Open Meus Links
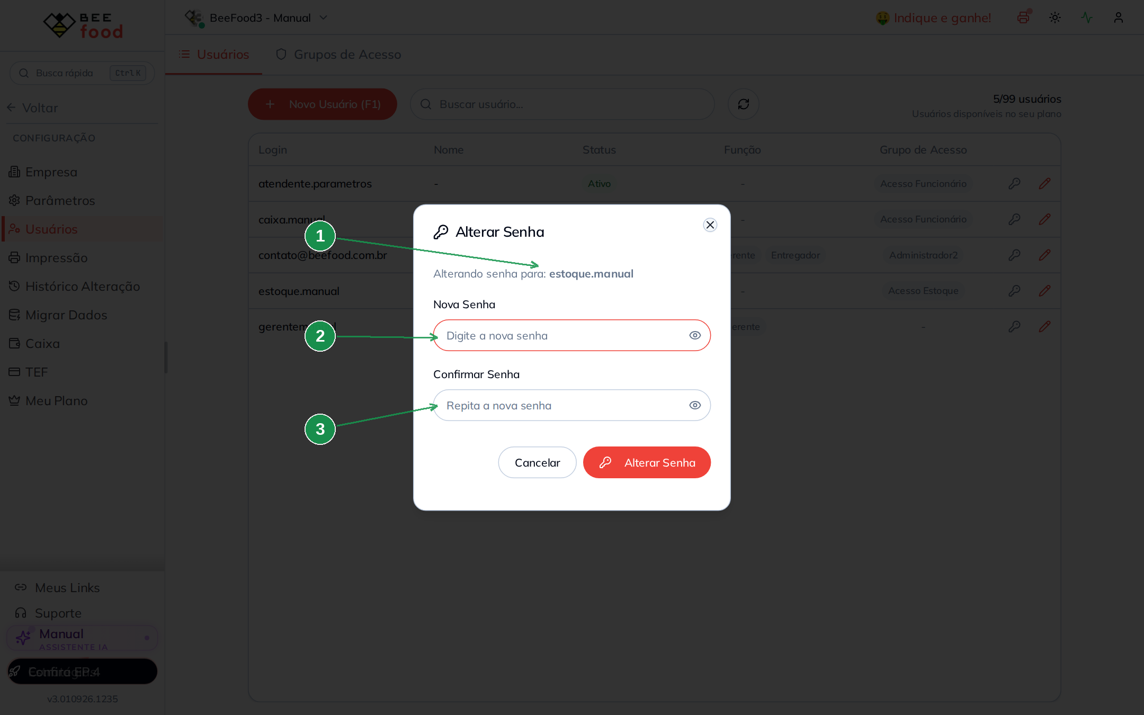Viewport: 1144px width, 715px height. click(57, 588)
